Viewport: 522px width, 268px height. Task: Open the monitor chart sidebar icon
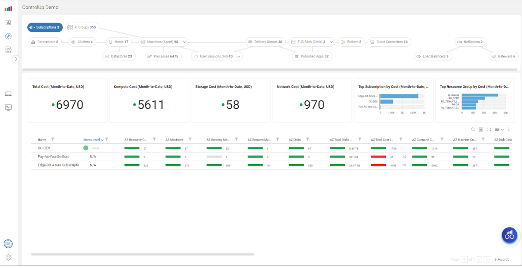(8, 107)
